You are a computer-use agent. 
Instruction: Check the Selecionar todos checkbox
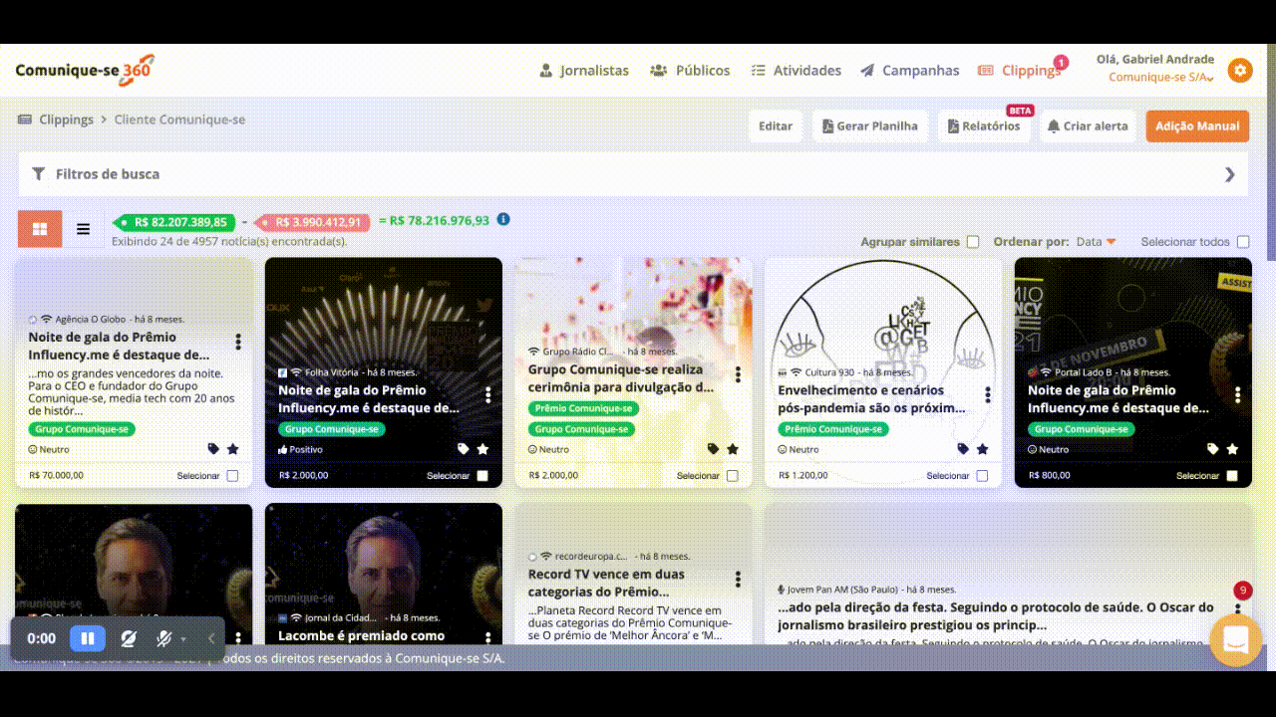(1243, 242)
